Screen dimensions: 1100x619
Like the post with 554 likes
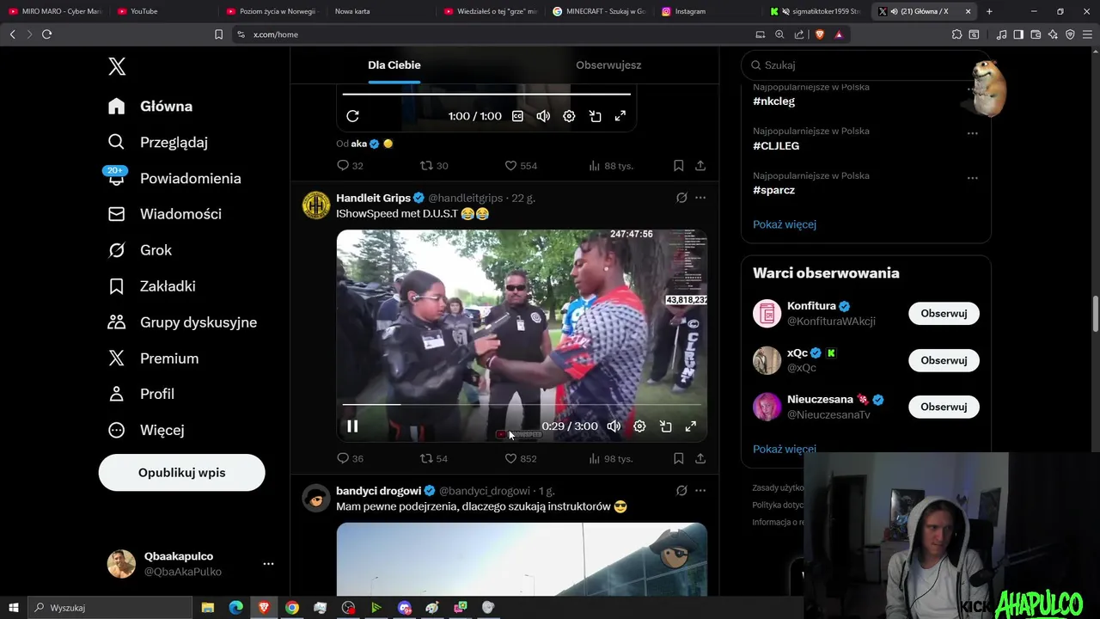click(520, 166)
